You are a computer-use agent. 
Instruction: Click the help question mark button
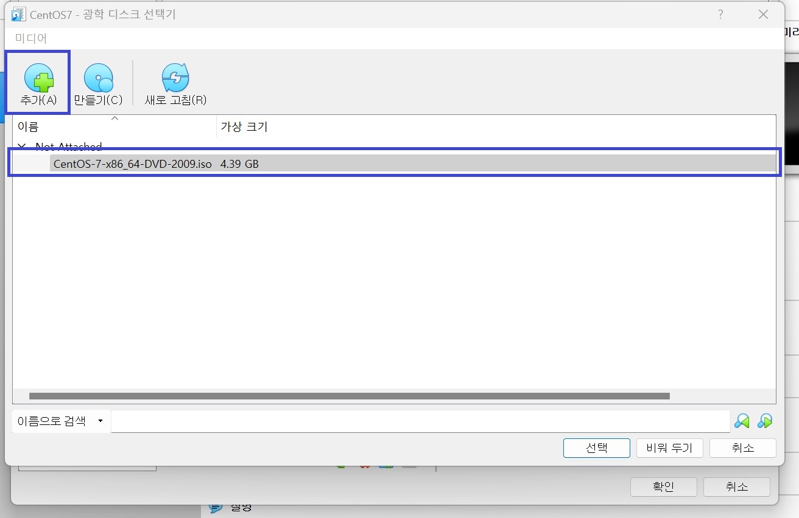(x=720, y=15)
